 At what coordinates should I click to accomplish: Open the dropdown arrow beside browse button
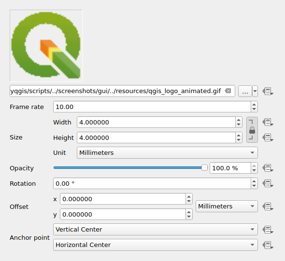(255, 91)
